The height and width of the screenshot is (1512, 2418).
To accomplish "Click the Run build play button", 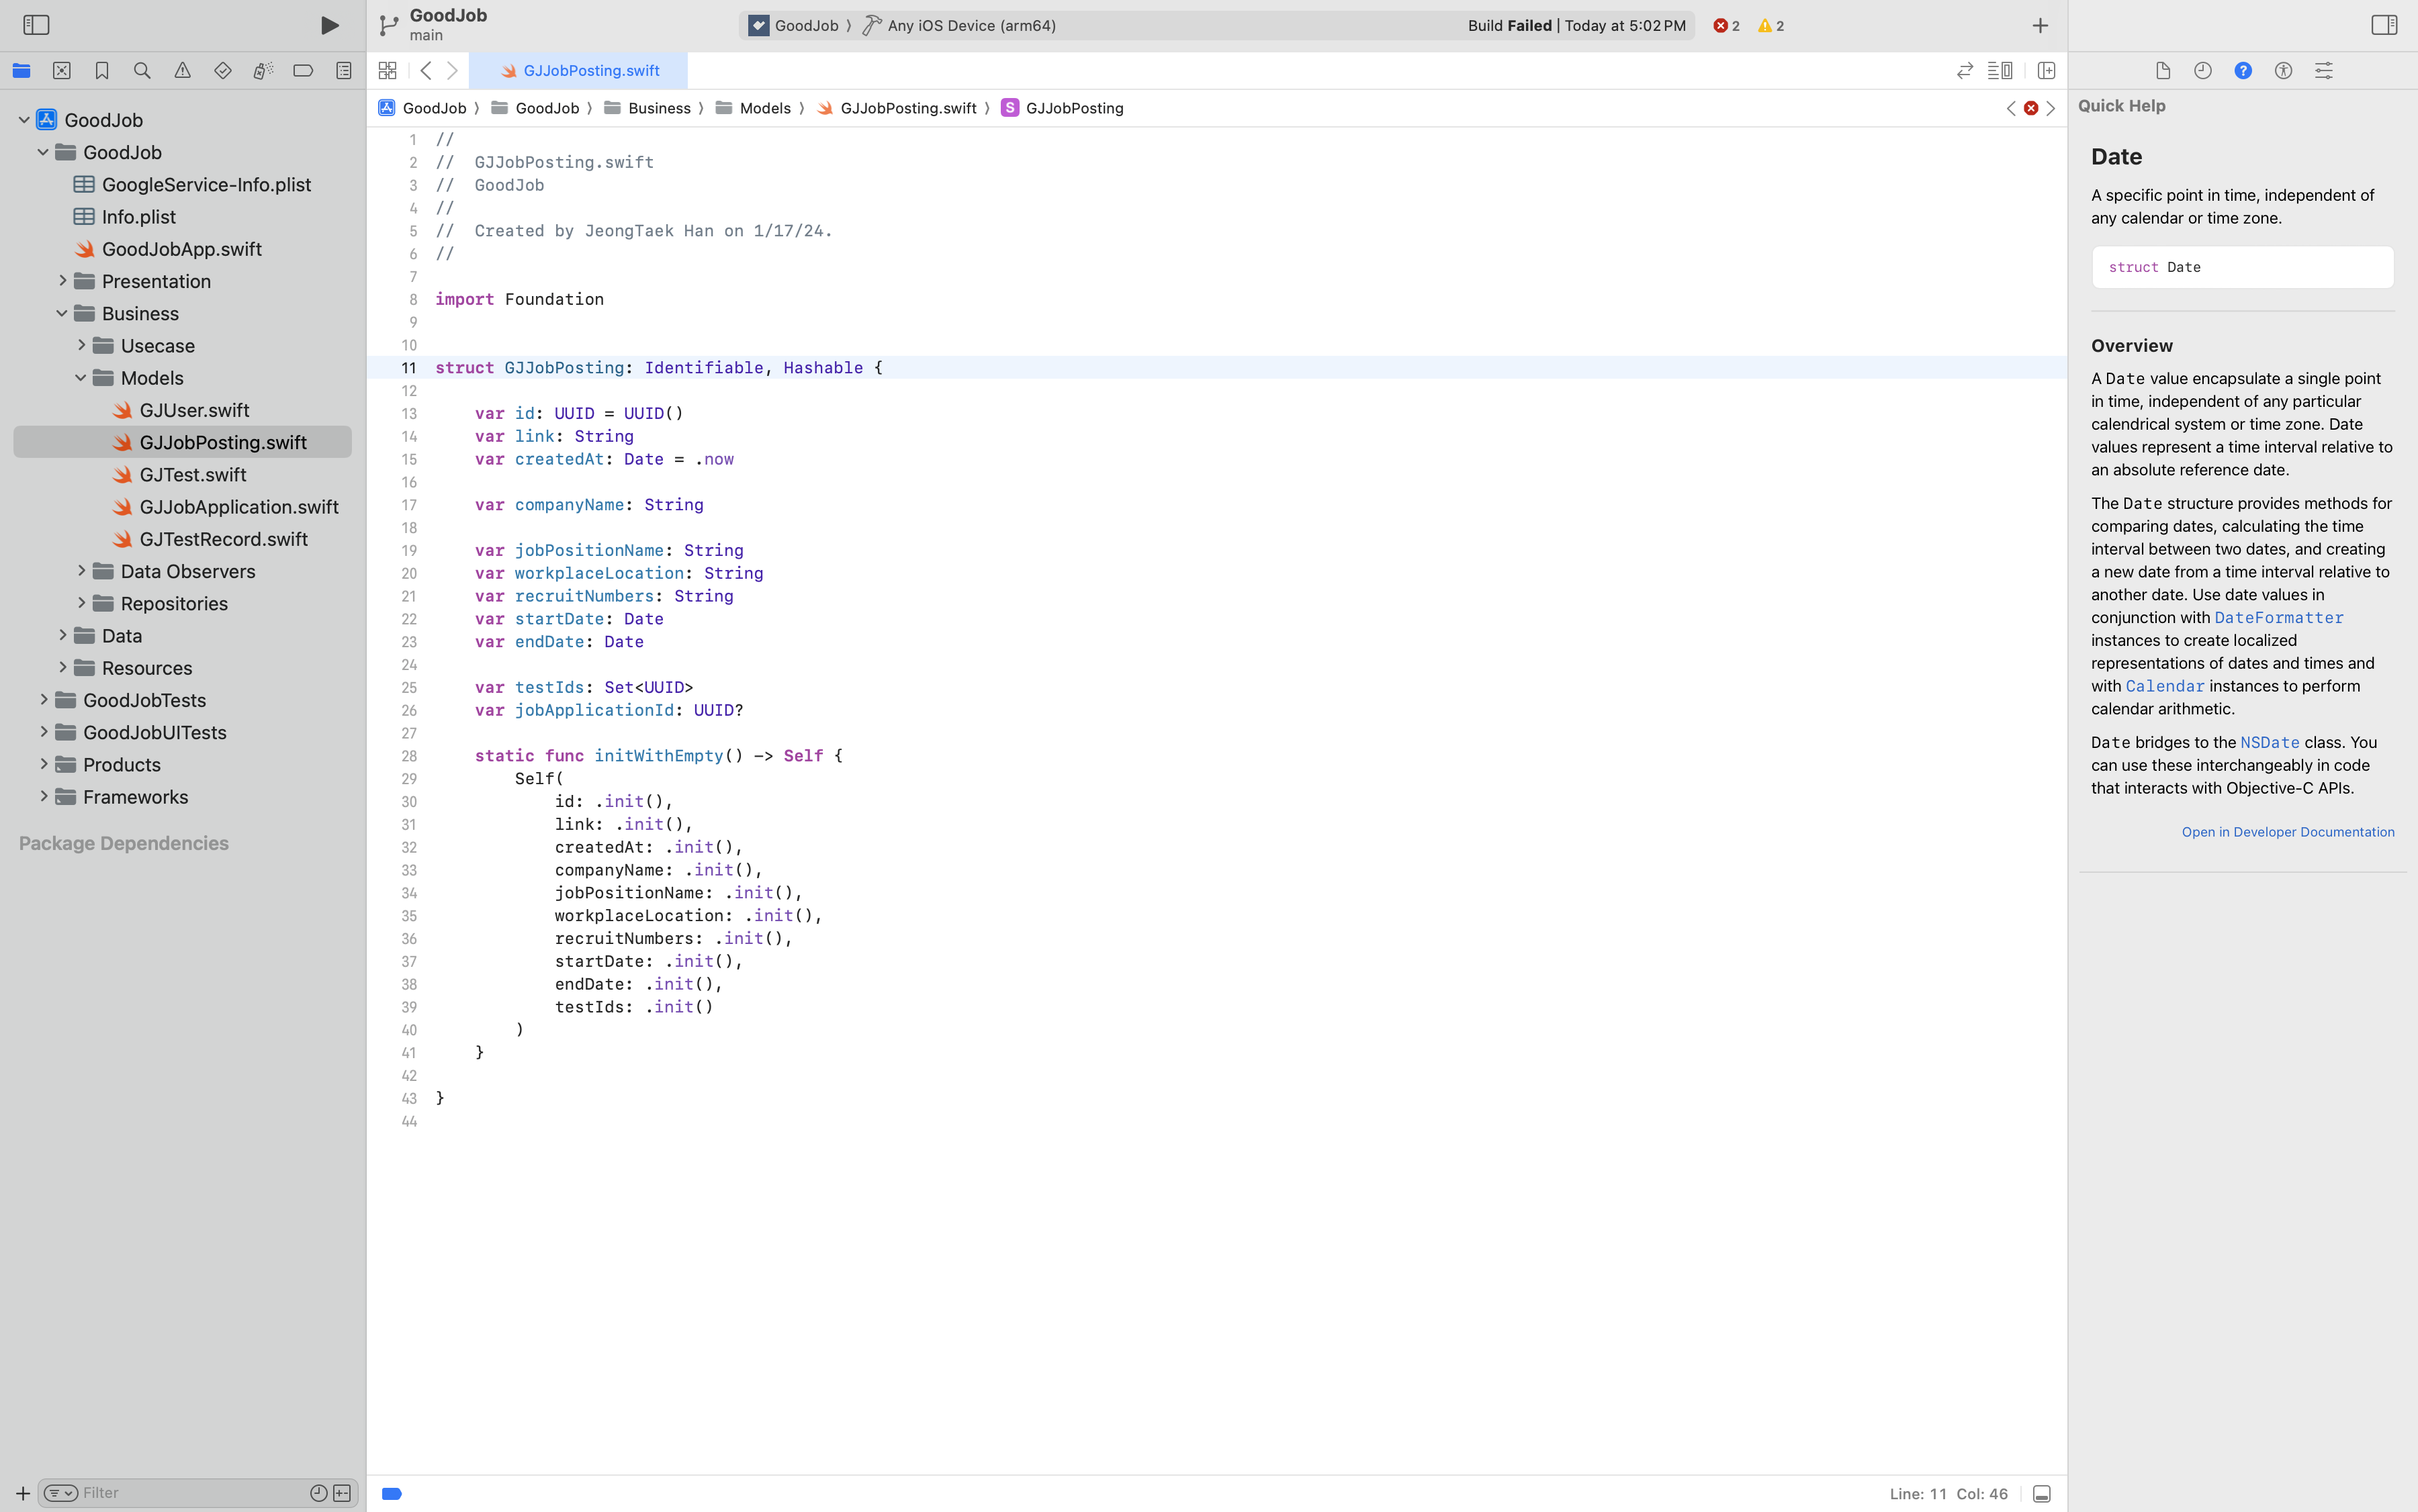I will (x=329, y=25).
